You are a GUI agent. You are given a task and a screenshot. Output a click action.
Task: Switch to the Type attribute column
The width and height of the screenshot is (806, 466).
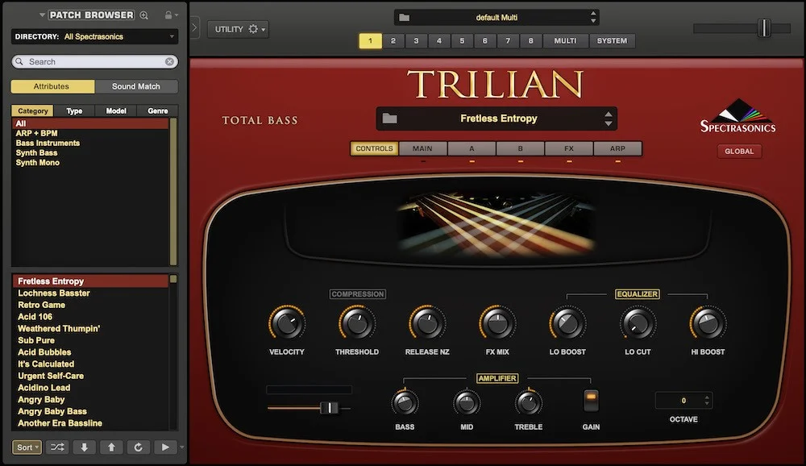click(74, 110)
